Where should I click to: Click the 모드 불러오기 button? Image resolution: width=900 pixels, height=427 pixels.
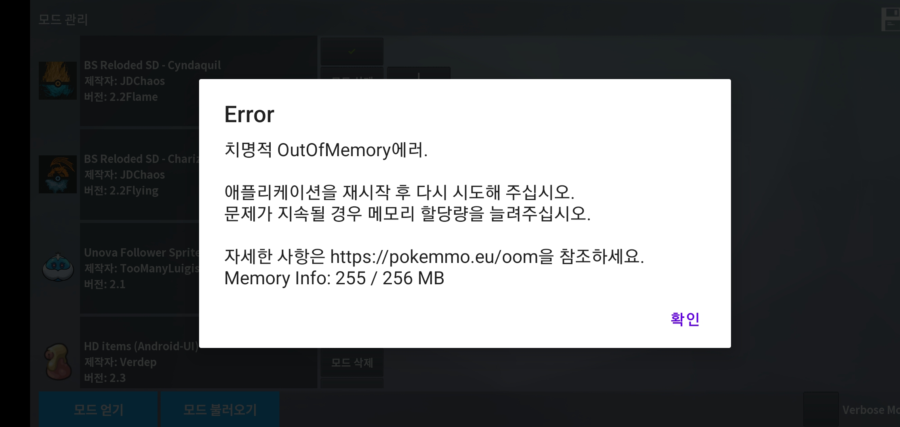220,410
